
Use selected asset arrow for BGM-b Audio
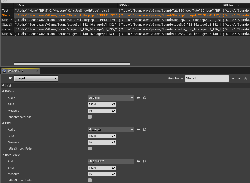pyautogui.click(x=138, y=130)
